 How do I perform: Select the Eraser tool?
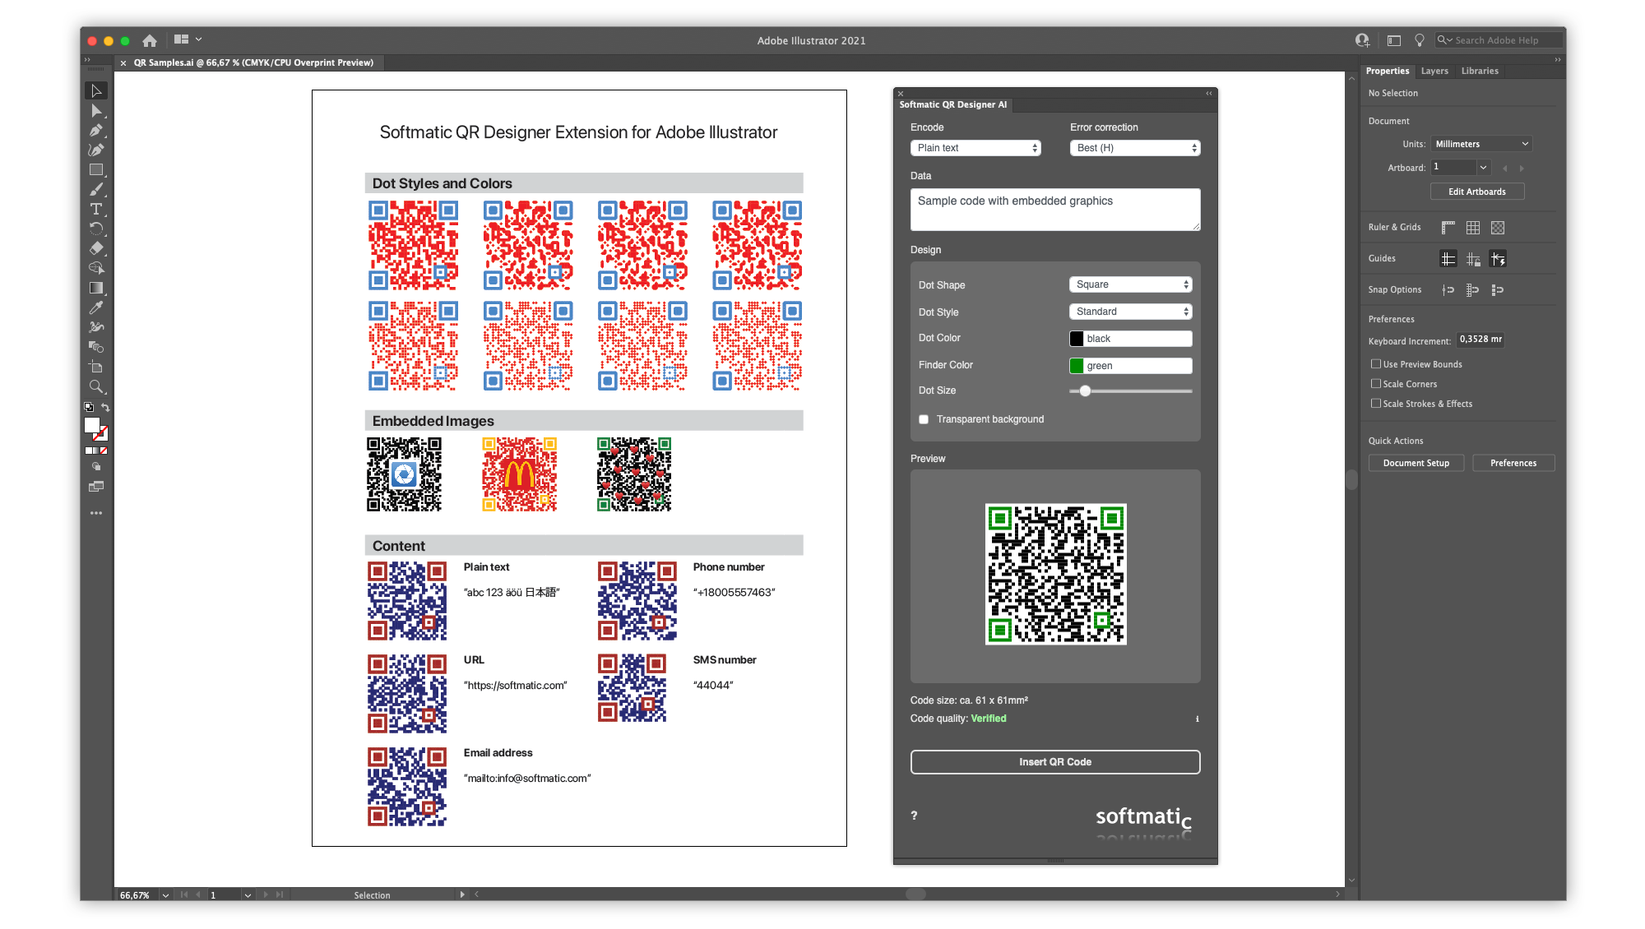(x=96, y=249)
